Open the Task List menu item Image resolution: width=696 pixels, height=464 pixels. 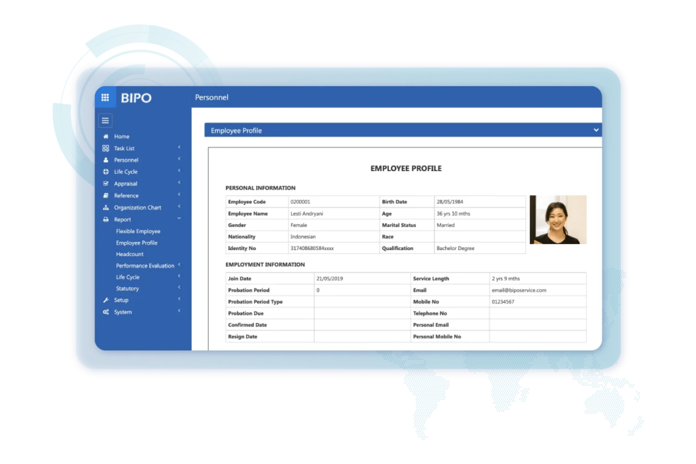coord(124,148)
